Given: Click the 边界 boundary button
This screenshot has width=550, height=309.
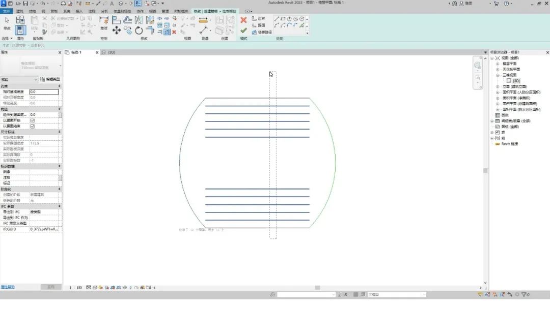Looking at the screenshot, I should [259, 18].
